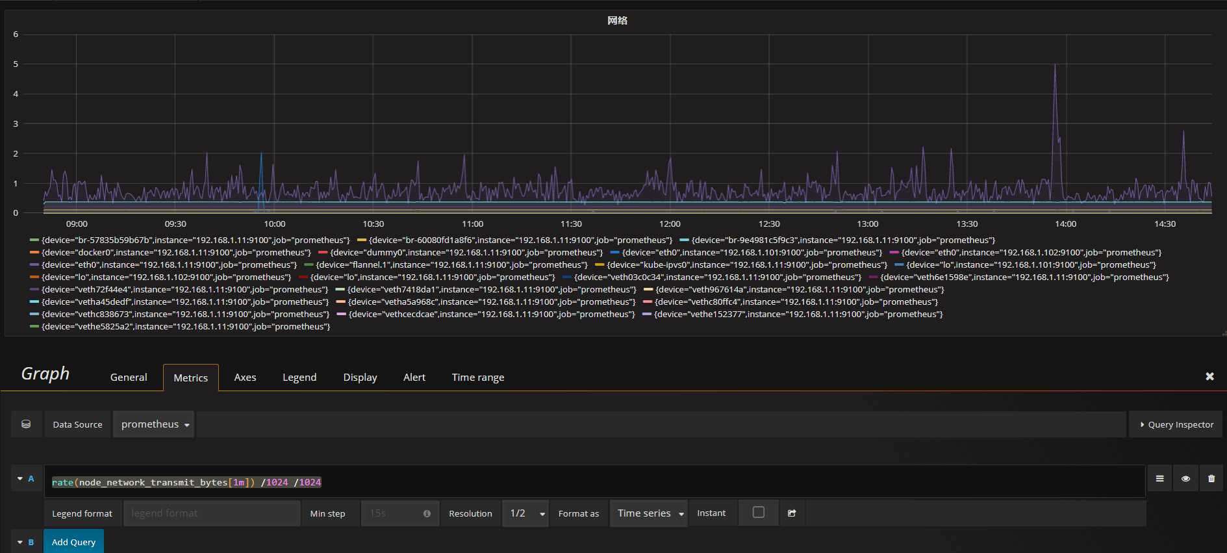Toggle series vetha45dedf in legend
1227x553 pixels.
click(185, 302)
